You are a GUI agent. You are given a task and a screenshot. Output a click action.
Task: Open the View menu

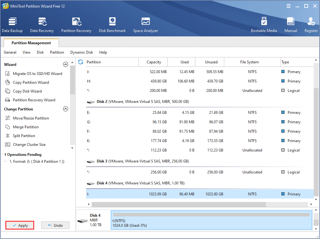tap(26, 52)
